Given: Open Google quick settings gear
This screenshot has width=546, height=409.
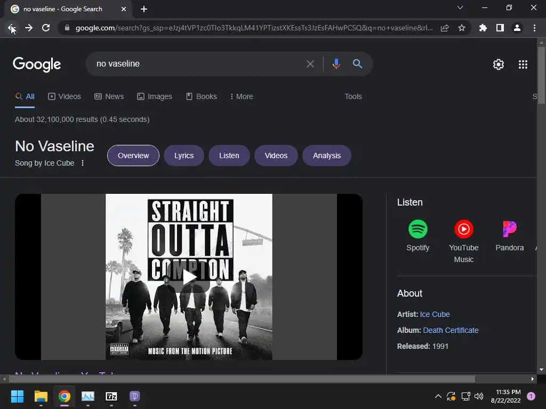Looking at the screenshot, I should 499,64.
